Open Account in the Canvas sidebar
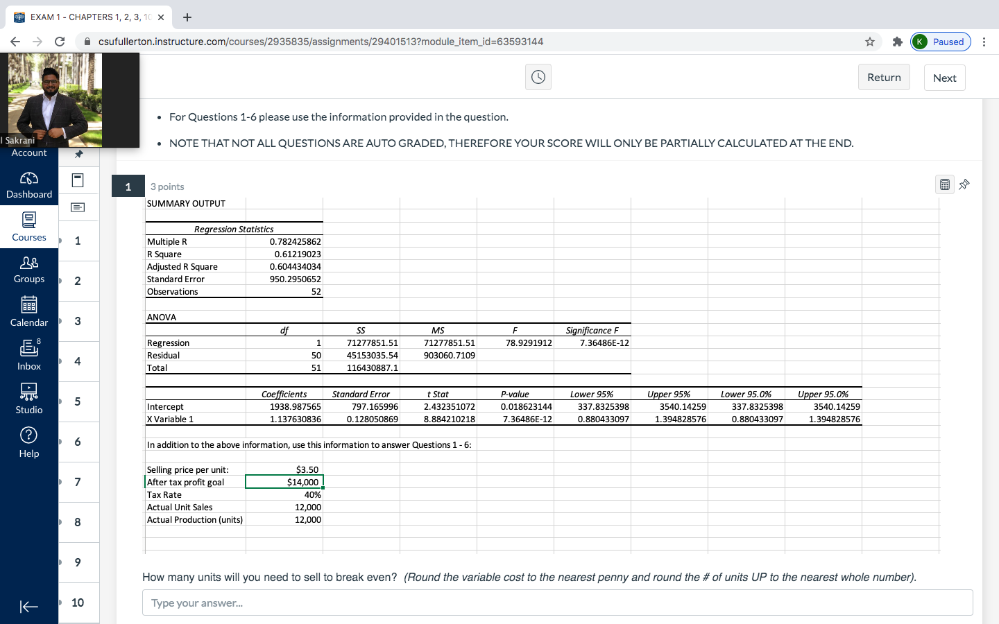 (x=29, y=153)
